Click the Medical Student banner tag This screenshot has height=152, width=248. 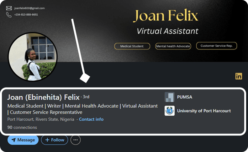point(132,46)
